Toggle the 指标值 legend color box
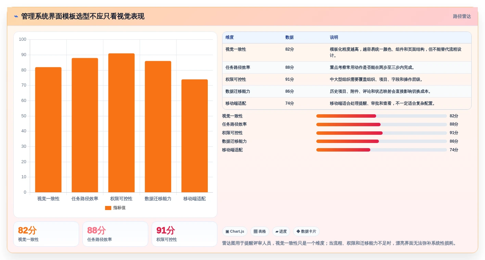This screenshot has height=260, width=485. point(108,208)
